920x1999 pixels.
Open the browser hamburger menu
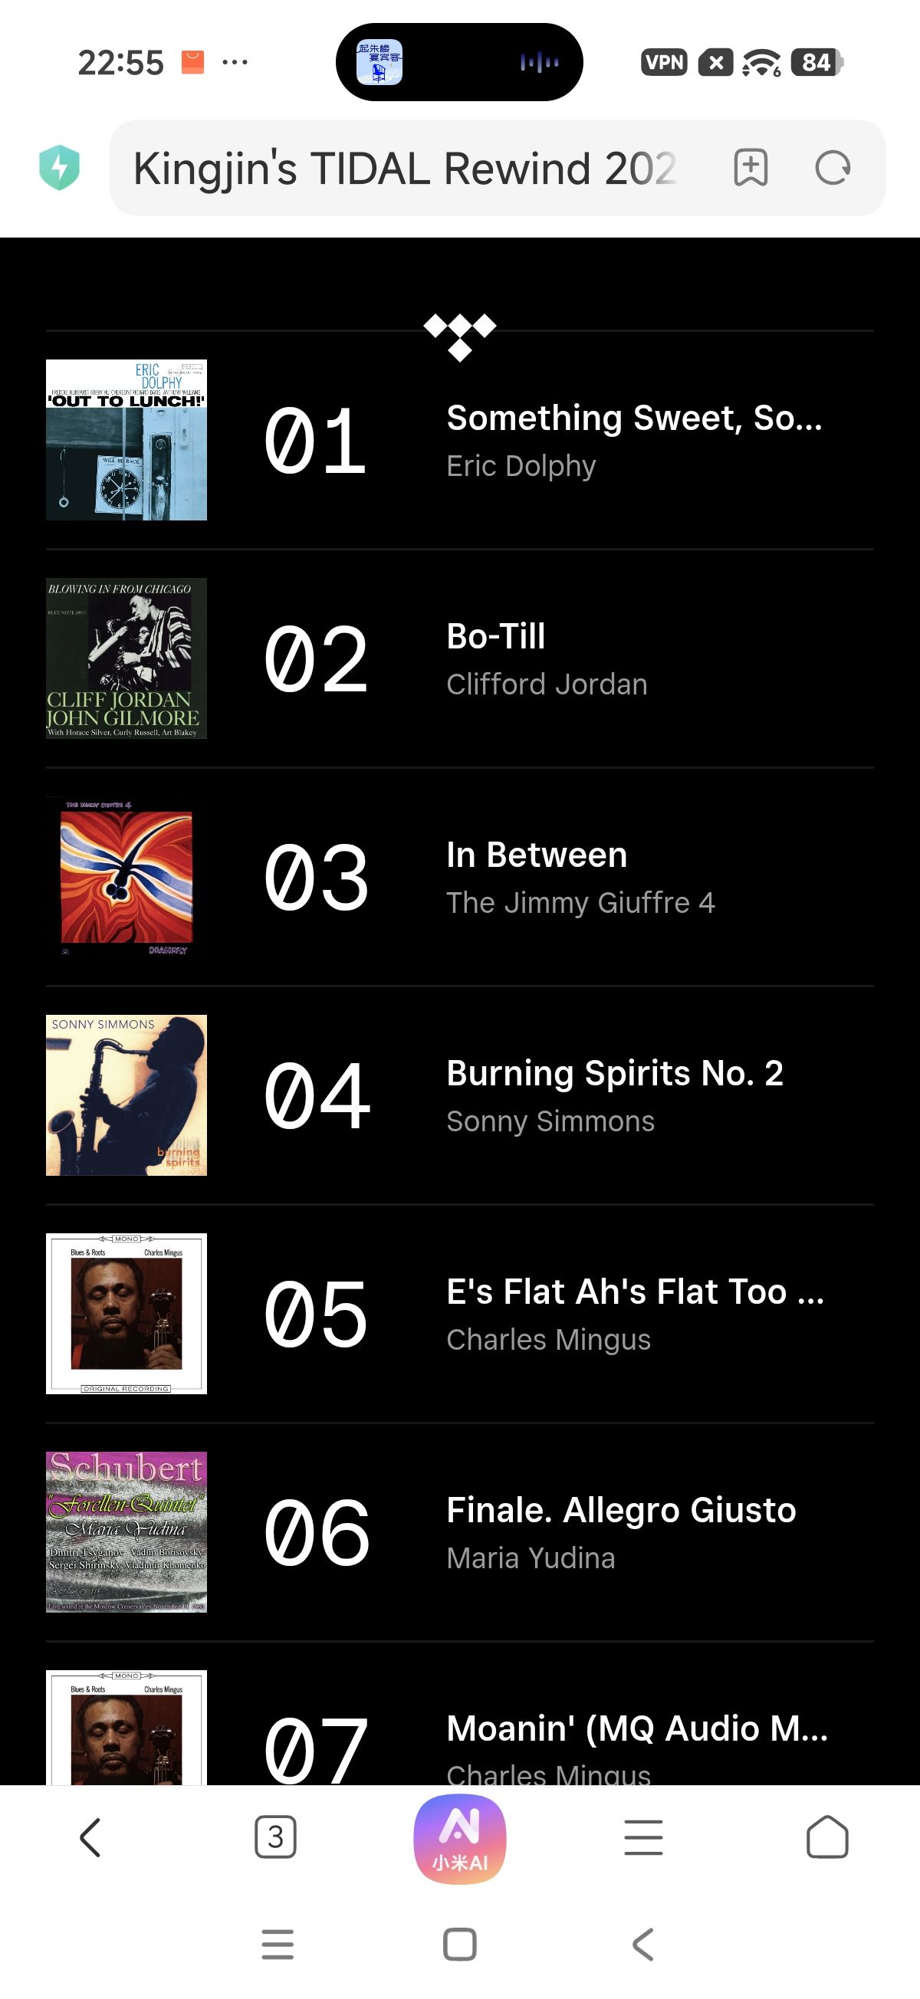pyautogui.click(x=643, y=1837)
